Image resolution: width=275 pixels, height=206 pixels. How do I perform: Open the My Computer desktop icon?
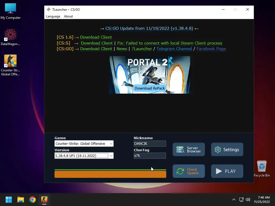(x=10, y=11)
